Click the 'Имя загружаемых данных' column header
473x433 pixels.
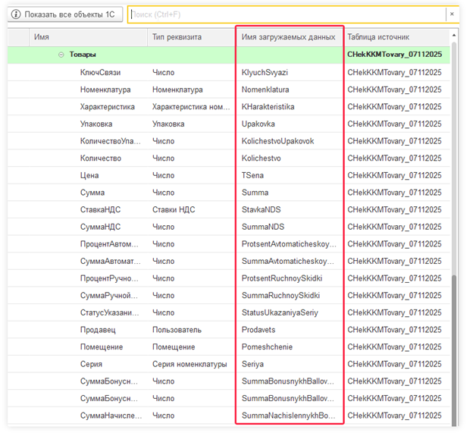288,36
